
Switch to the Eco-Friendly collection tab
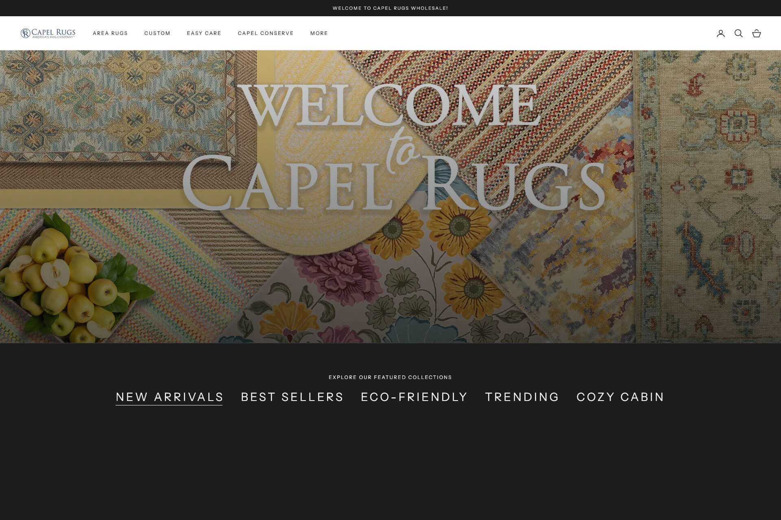414,397
